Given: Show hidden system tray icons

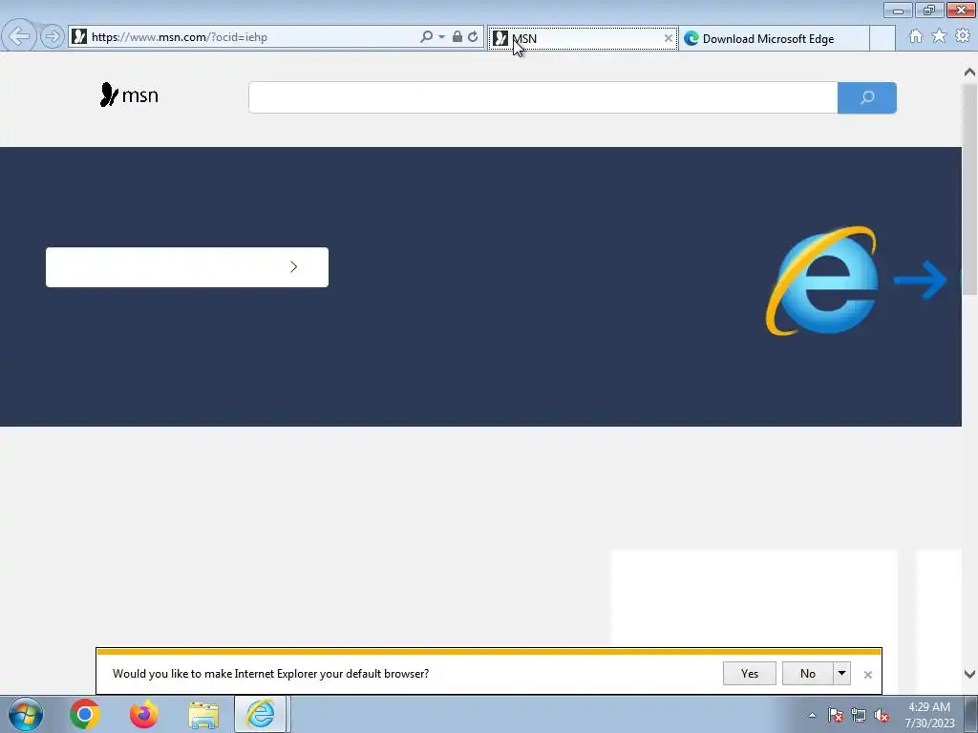Looking at the screenshot, I should [812, 715].
